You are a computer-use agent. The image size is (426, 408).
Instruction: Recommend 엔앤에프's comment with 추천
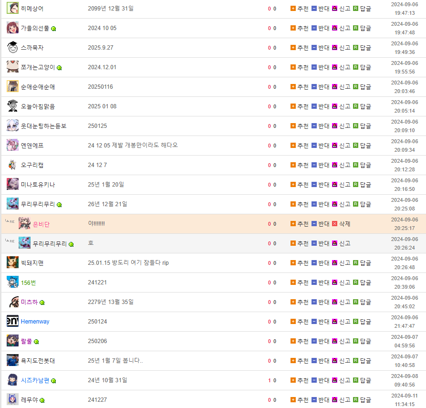point(300,146)
